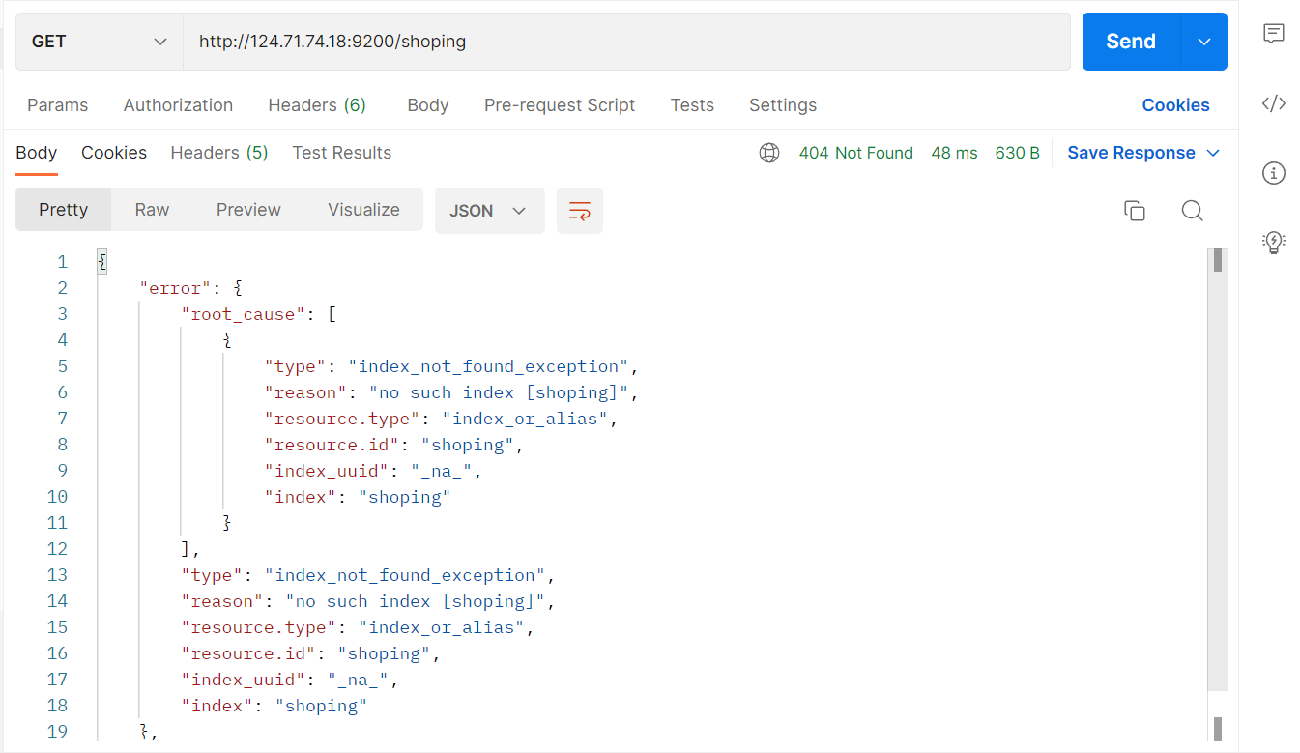Click the globe network info icon
This screenshot has width=1300, height=753.
point(769,153)
